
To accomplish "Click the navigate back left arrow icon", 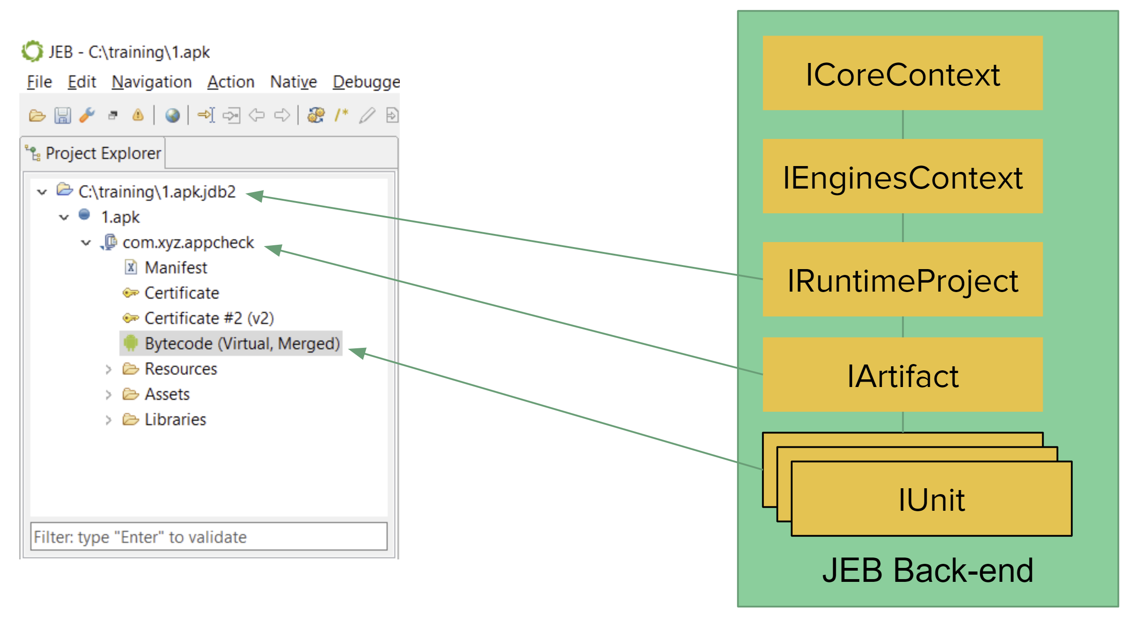I will click(257, 115).
